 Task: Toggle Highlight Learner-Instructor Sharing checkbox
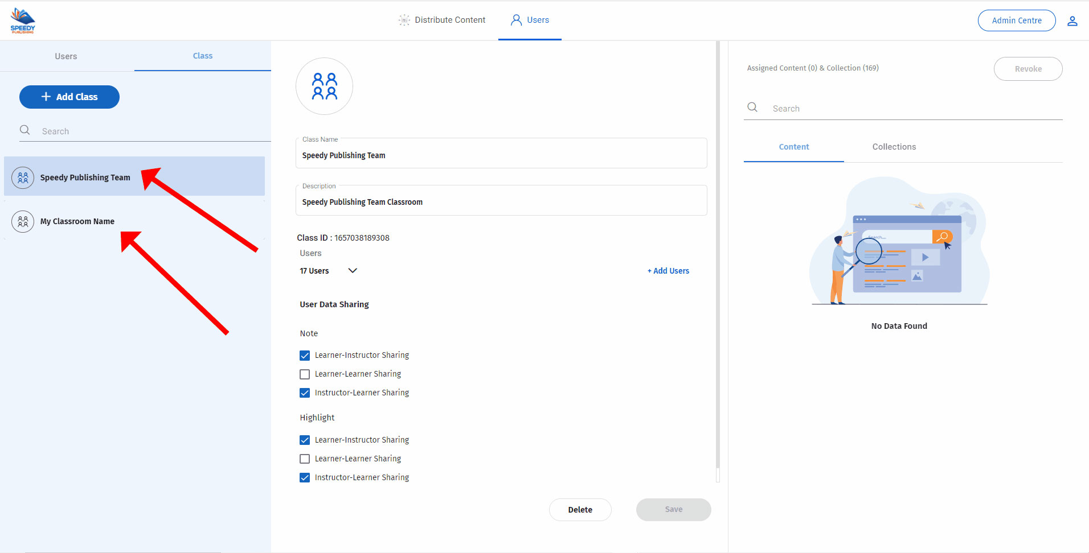305,440
